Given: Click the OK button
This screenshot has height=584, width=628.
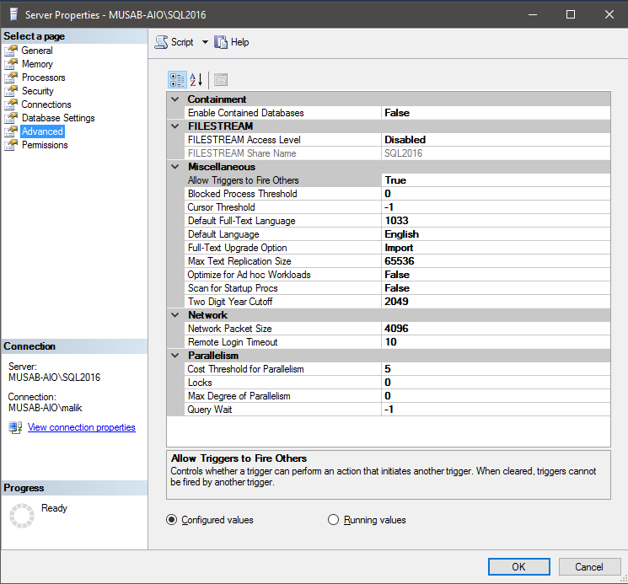Looking at the screenshot, I should [518, 566].
